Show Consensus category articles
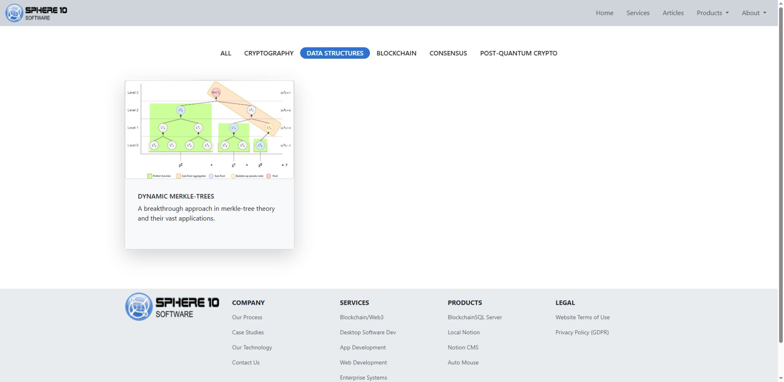 [x=448, y=53]
